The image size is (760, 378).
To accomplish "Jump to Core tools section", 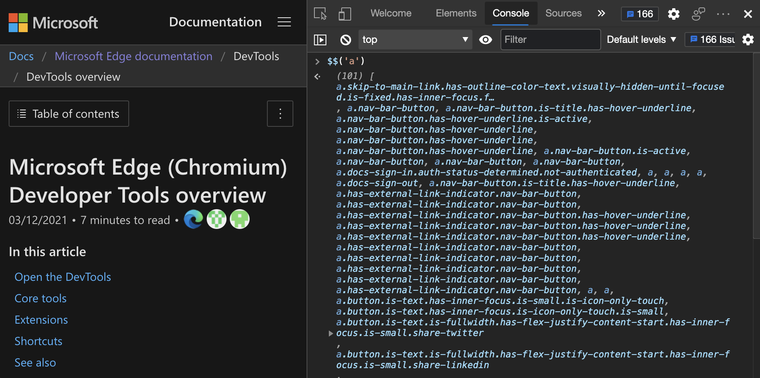I will click(40, 298).
